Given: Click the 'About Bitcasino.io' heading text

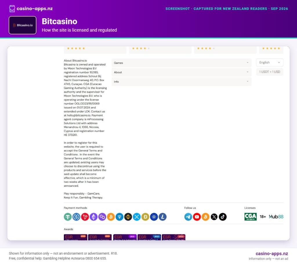Looking at the screenshot, I should point(75,60).
